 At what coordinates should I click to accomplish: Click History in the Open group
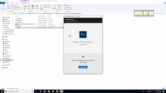click(60, 9)
